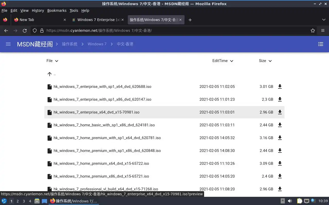Select the 3.16 GB size value
The width and height of the screenshot is (329, 205).
266,138
